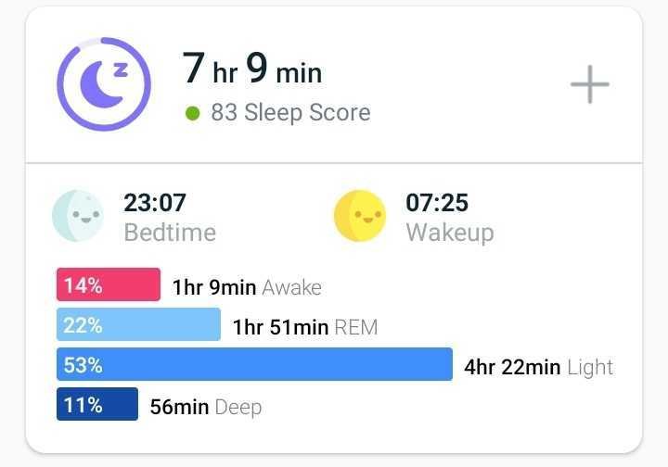The image size is (668, 467).
Task: Click the 1hr 9min Awake text
Action: click(247, 287)
